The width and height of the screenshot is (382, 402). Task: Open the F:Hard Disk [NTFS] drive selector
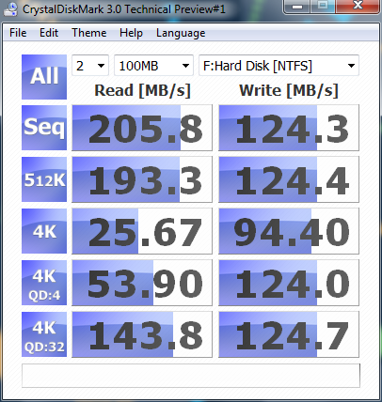(x=279, y=66)
